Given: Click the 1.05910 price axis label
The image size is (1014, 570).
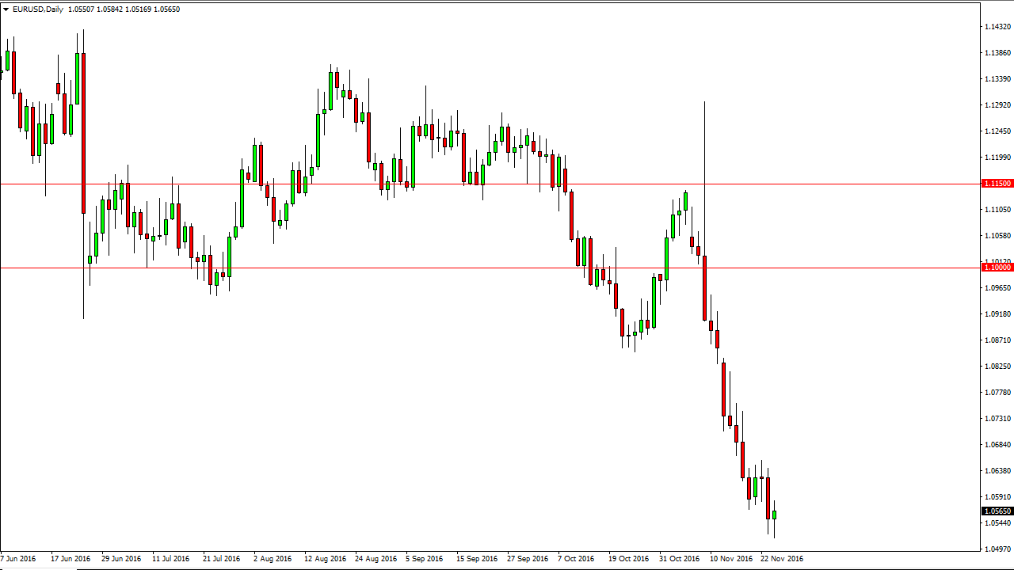Looking at the screenshot, I should (x=997, y=497).
